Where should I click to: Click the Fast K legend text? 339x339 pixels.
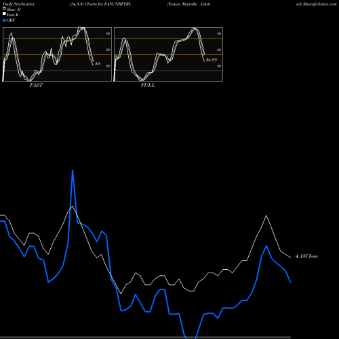(13, 15)
